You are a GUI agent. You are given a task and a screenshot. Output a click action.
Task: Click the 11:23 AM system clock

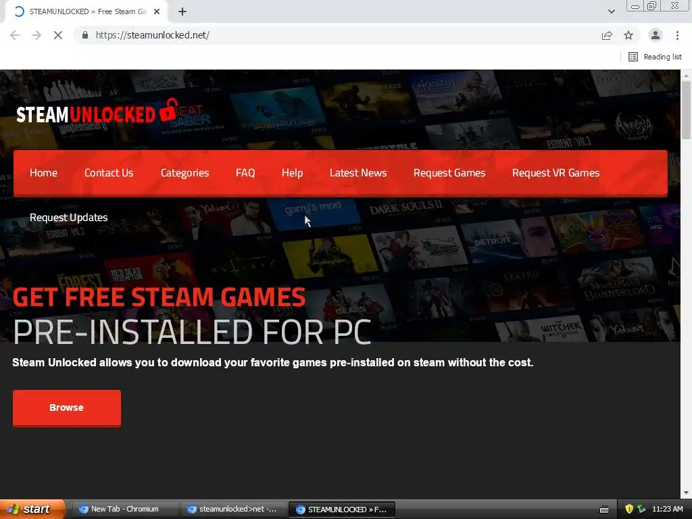point(667,509)
